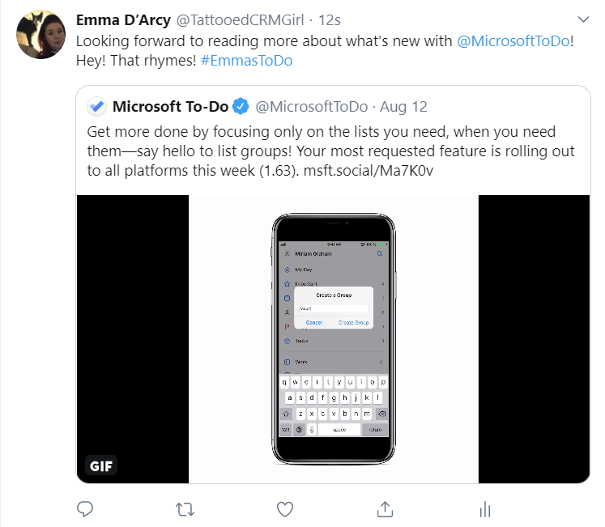
Task: Play the iPhone list groups GIF
Action: coord(334,338)
